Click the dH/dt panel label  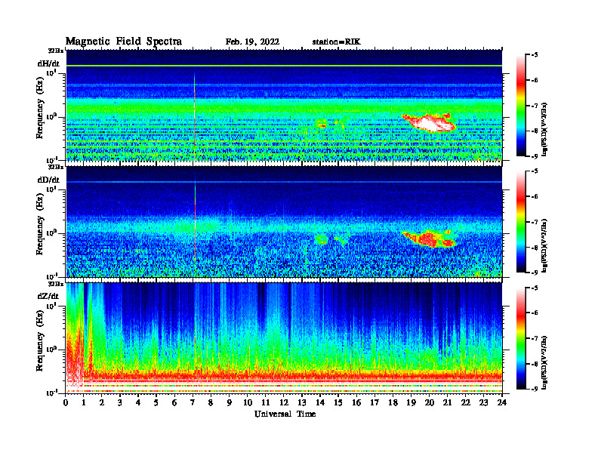(x=48, y=63)
